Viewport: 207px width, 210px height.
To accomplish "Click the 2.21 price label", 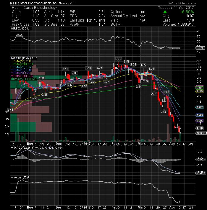I will click(x=154, y=94).
